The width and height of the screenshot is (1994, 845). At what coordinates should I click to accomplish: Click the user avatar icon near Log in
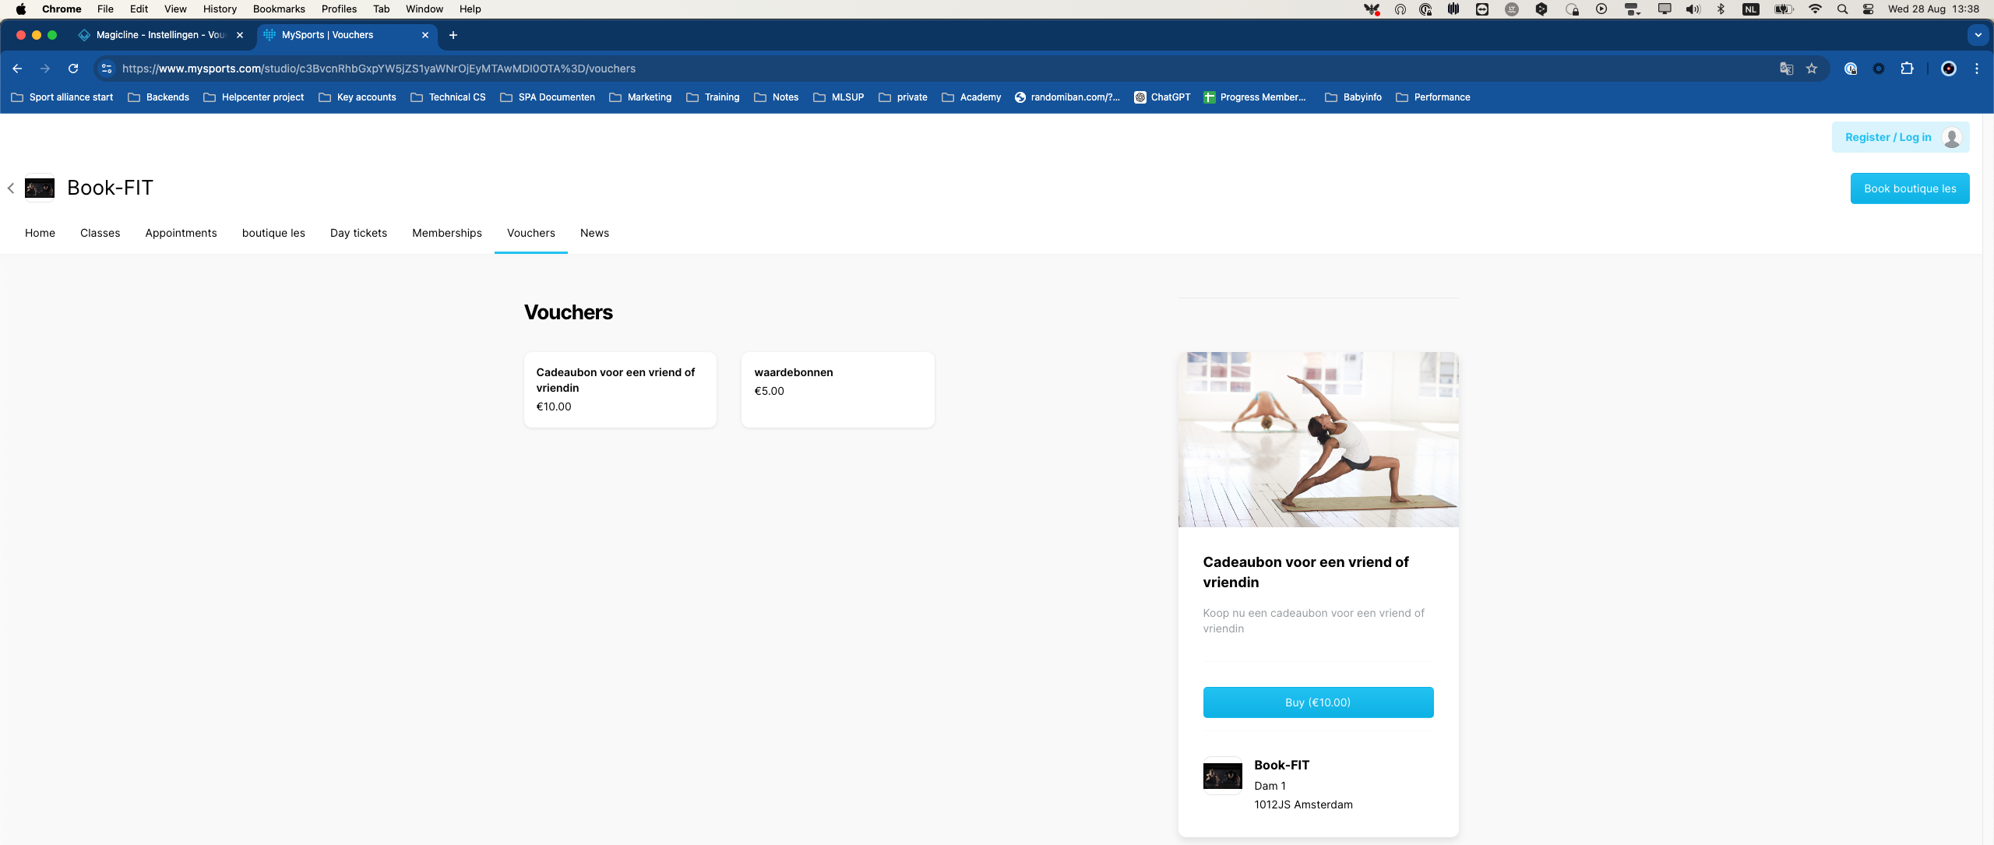click(x=1952, y=137)
